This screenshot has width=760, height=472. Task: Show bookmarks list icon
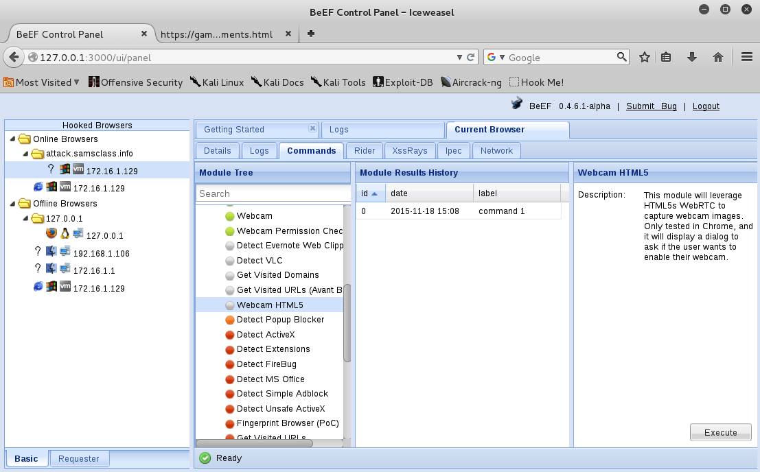pyautogui.click(x=666, y=57)
